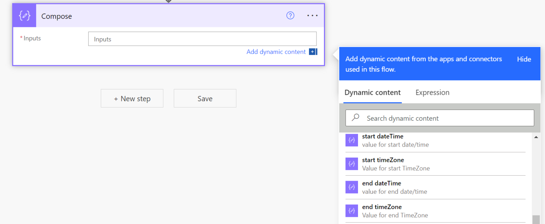This screenshot has width=545, height=224.
Task: Click inside the Inputs text field
Action: click(202, 38)
